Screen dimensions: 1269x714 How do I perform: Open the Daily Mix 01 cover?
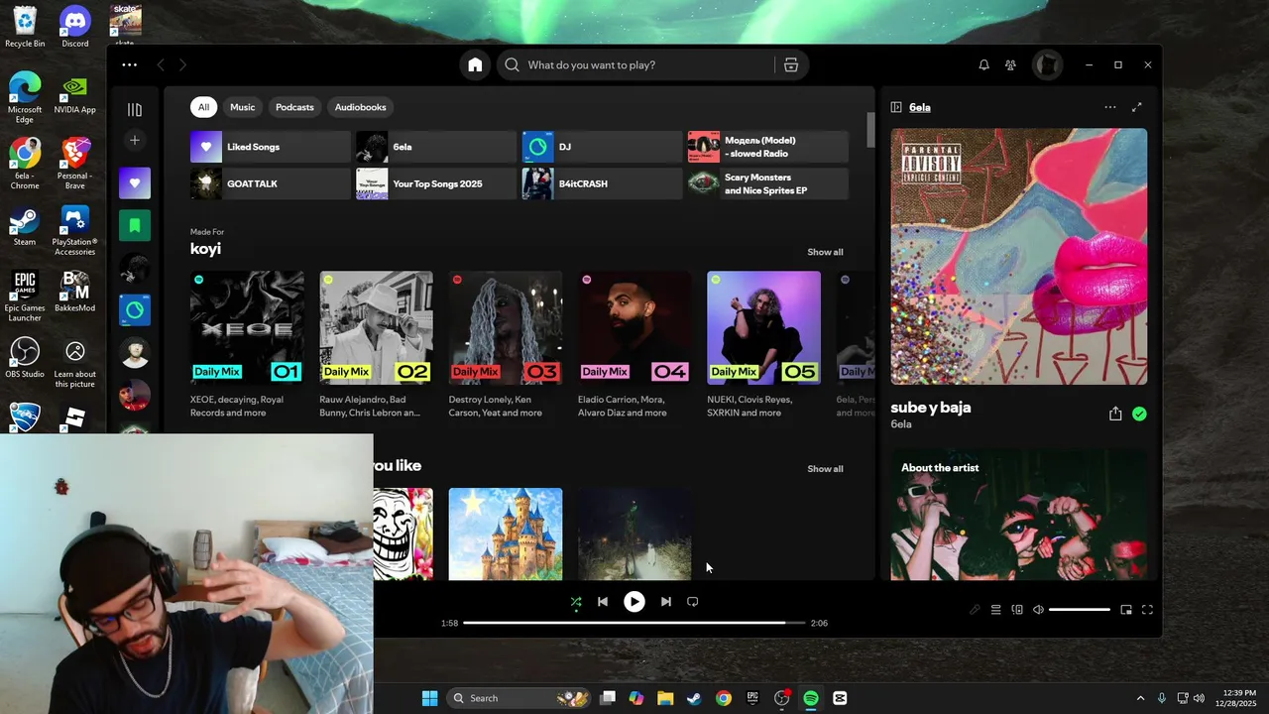pos(247,327)
